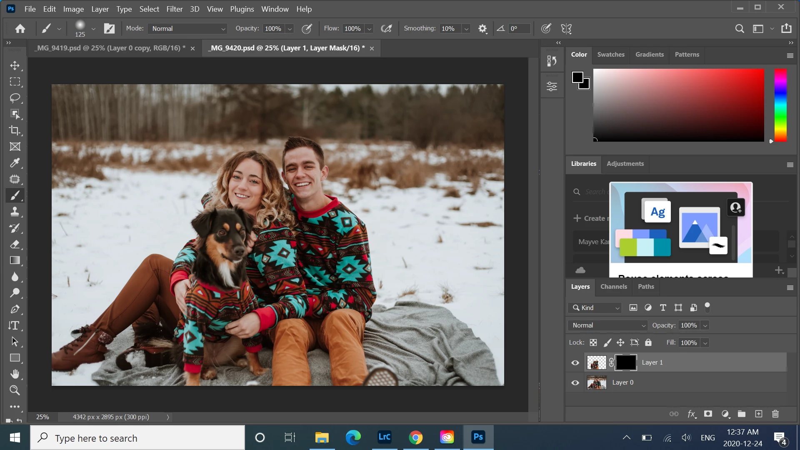Open the brush Mode dropdown
The width and height of the screenshot is (800, 450).
(x=188, y=29)
